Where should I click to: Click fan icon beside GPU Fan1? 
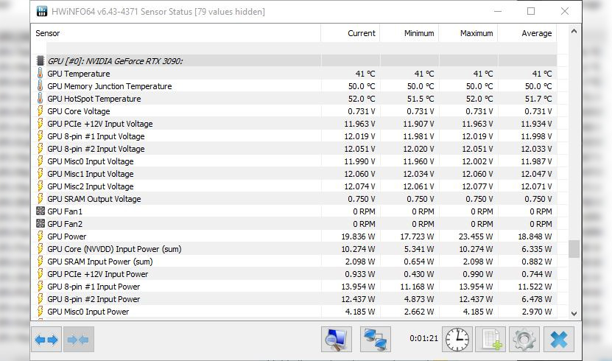41,211
